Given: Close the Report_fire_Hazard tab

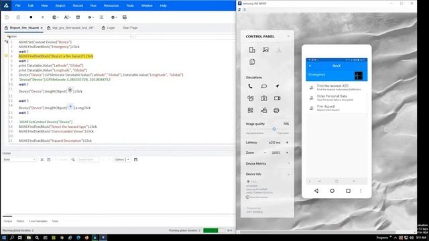Looking at the screenshot, I should point(42,28).
